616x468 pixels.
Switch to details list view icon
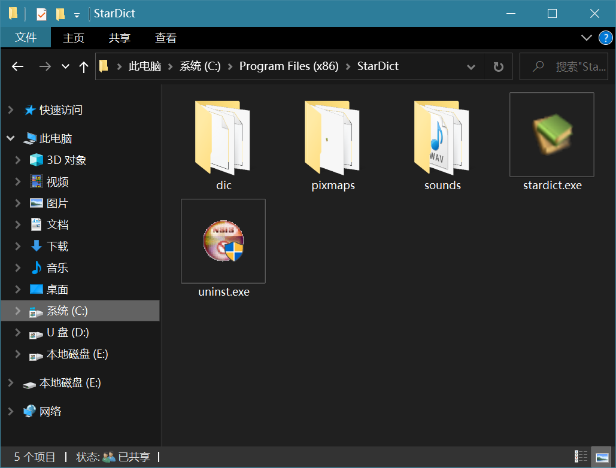581,457
